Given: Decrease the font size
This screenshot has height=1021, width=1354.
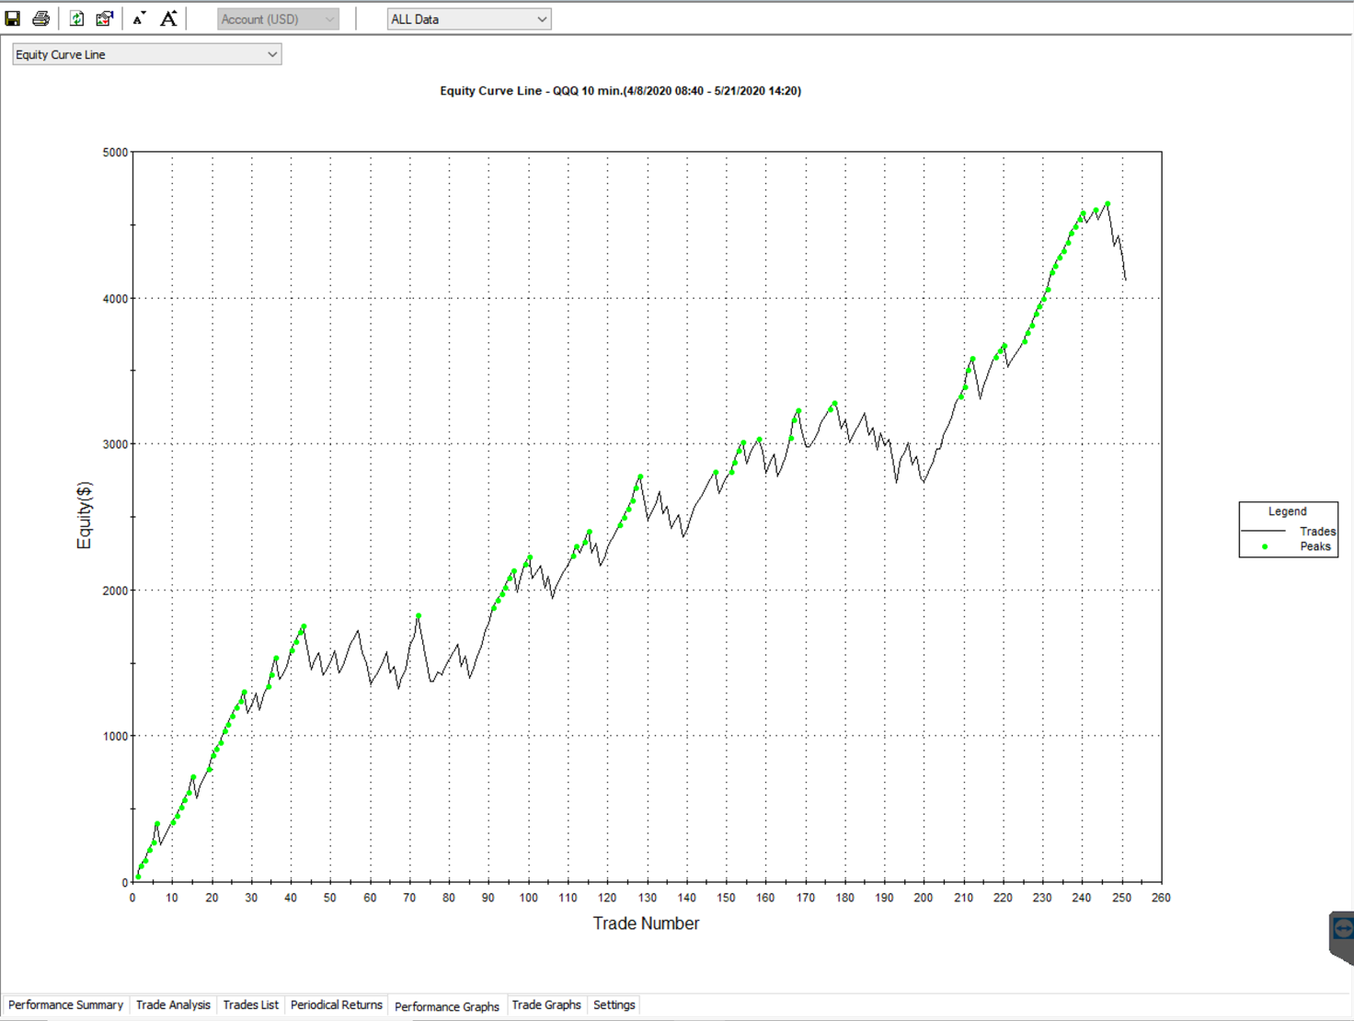Looking at the screenshot, I should coord(139,18).
